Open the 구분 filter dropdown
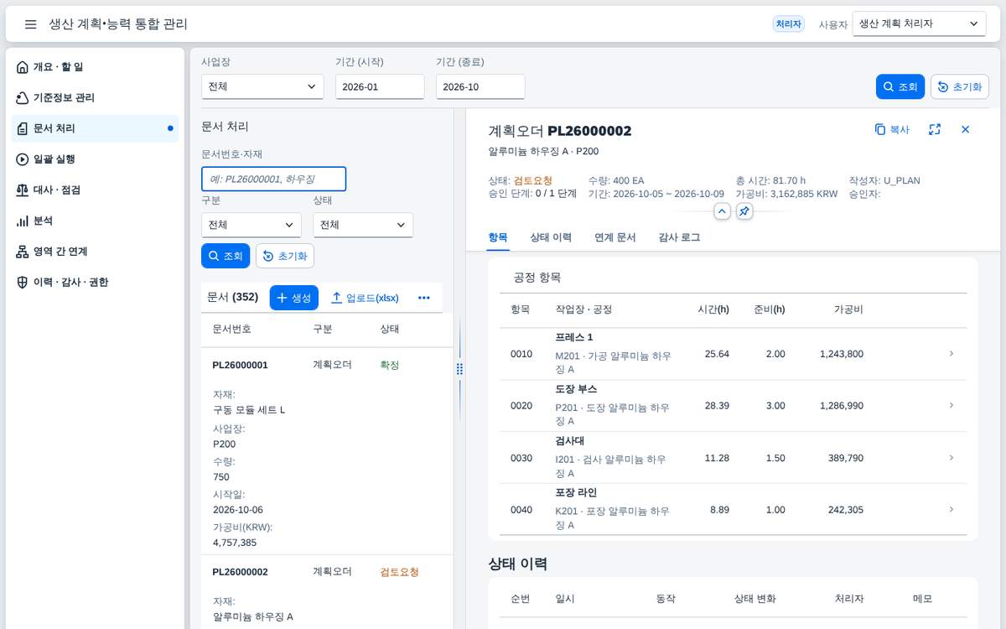The height and width of the screenshot is (629, 1006). pyautogui.click(x=251, y=225)
